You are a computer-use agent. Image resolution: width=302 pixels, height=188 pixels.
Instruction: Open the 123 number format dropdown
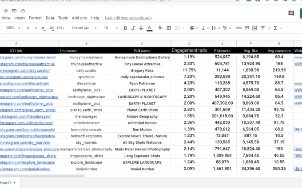[x=60, y=28]
